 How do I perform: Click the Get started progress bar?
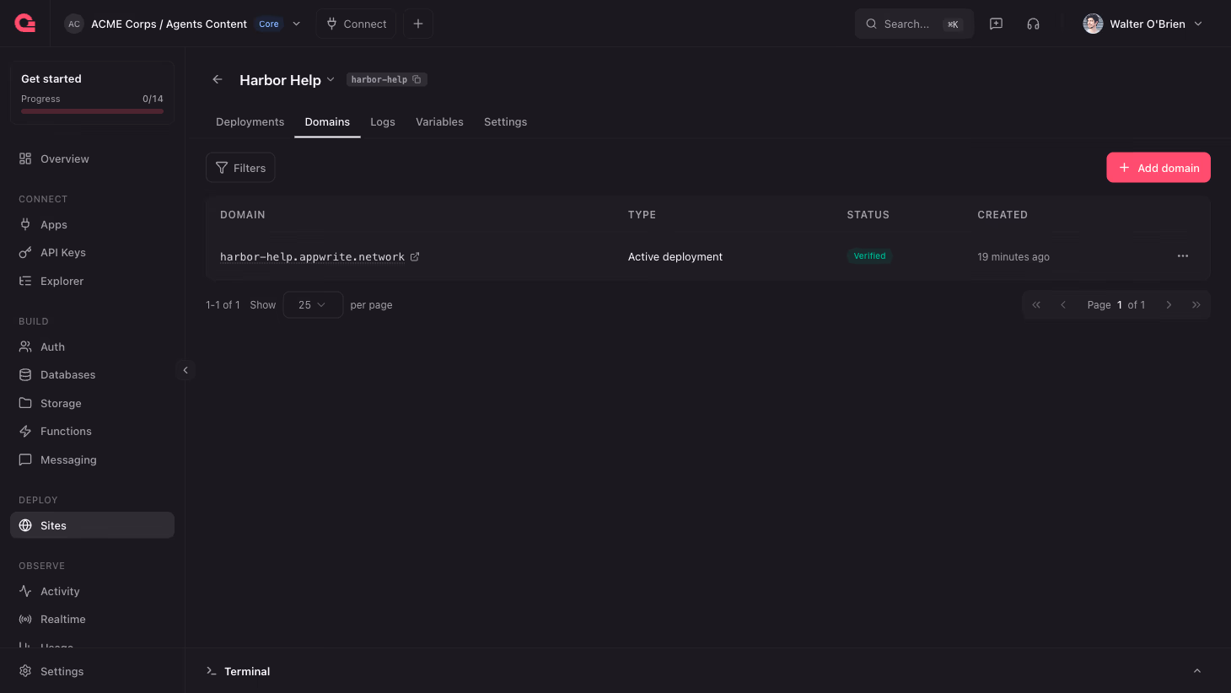tap(92, 111)
